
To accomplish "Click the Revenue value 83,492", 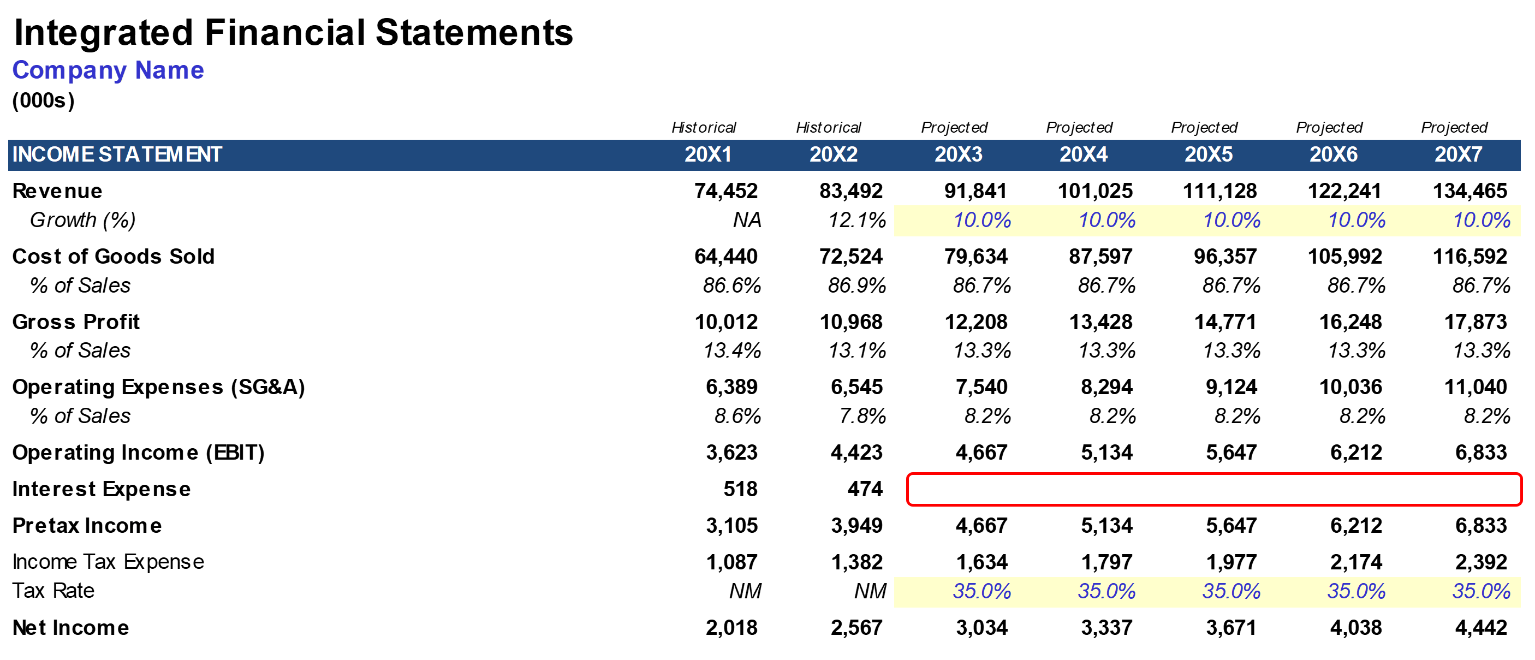I will pos(851,191).
